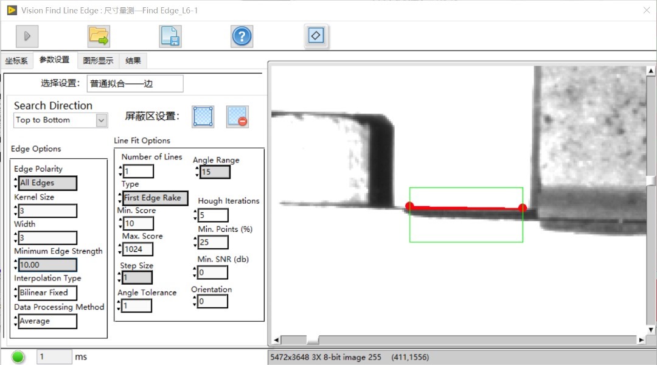Screen dimensions: 657x365
Task: Click image vertical scrollbar down arrow
Action: [651, 330]
